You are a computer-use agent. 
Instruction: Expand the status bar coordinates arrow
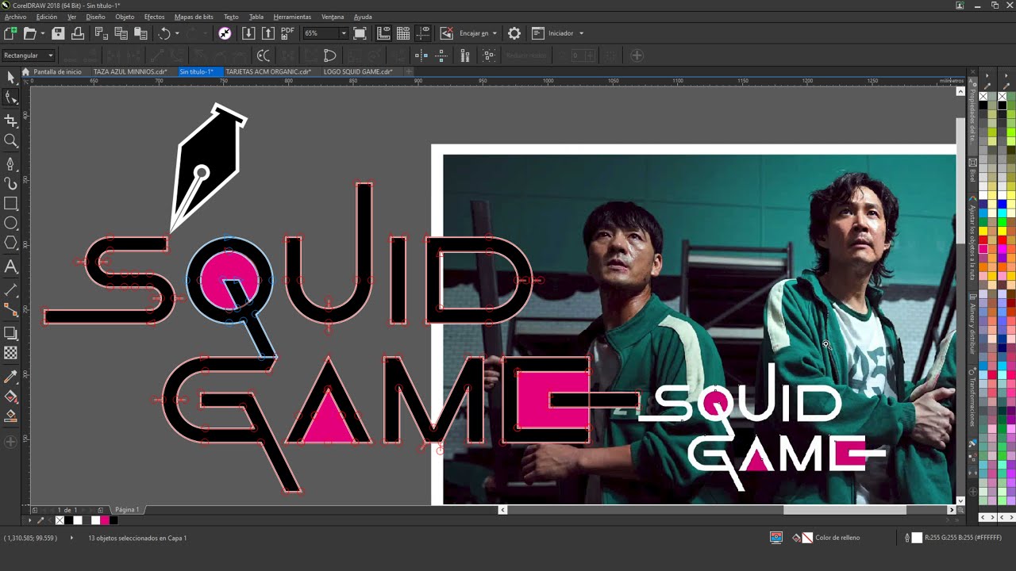[x=71, y=538]
